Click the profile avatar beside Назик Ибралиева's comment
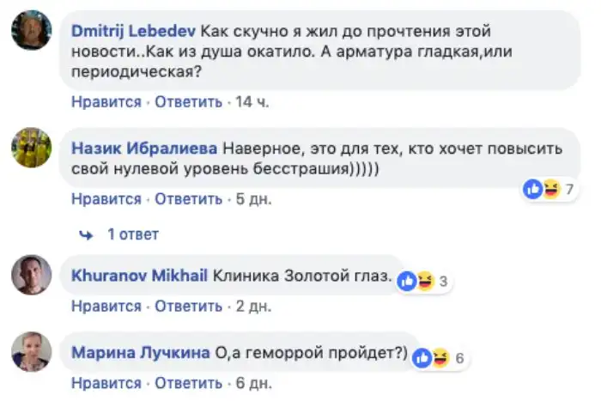 coord(29,149)
